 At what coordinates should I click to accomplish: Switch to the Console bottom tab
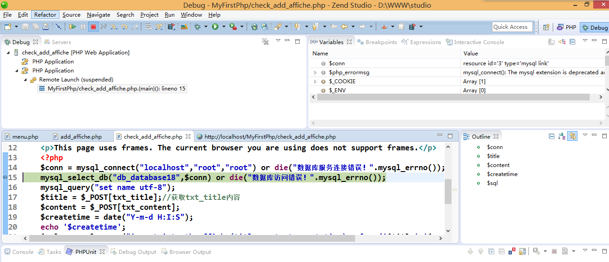[18, 252]
